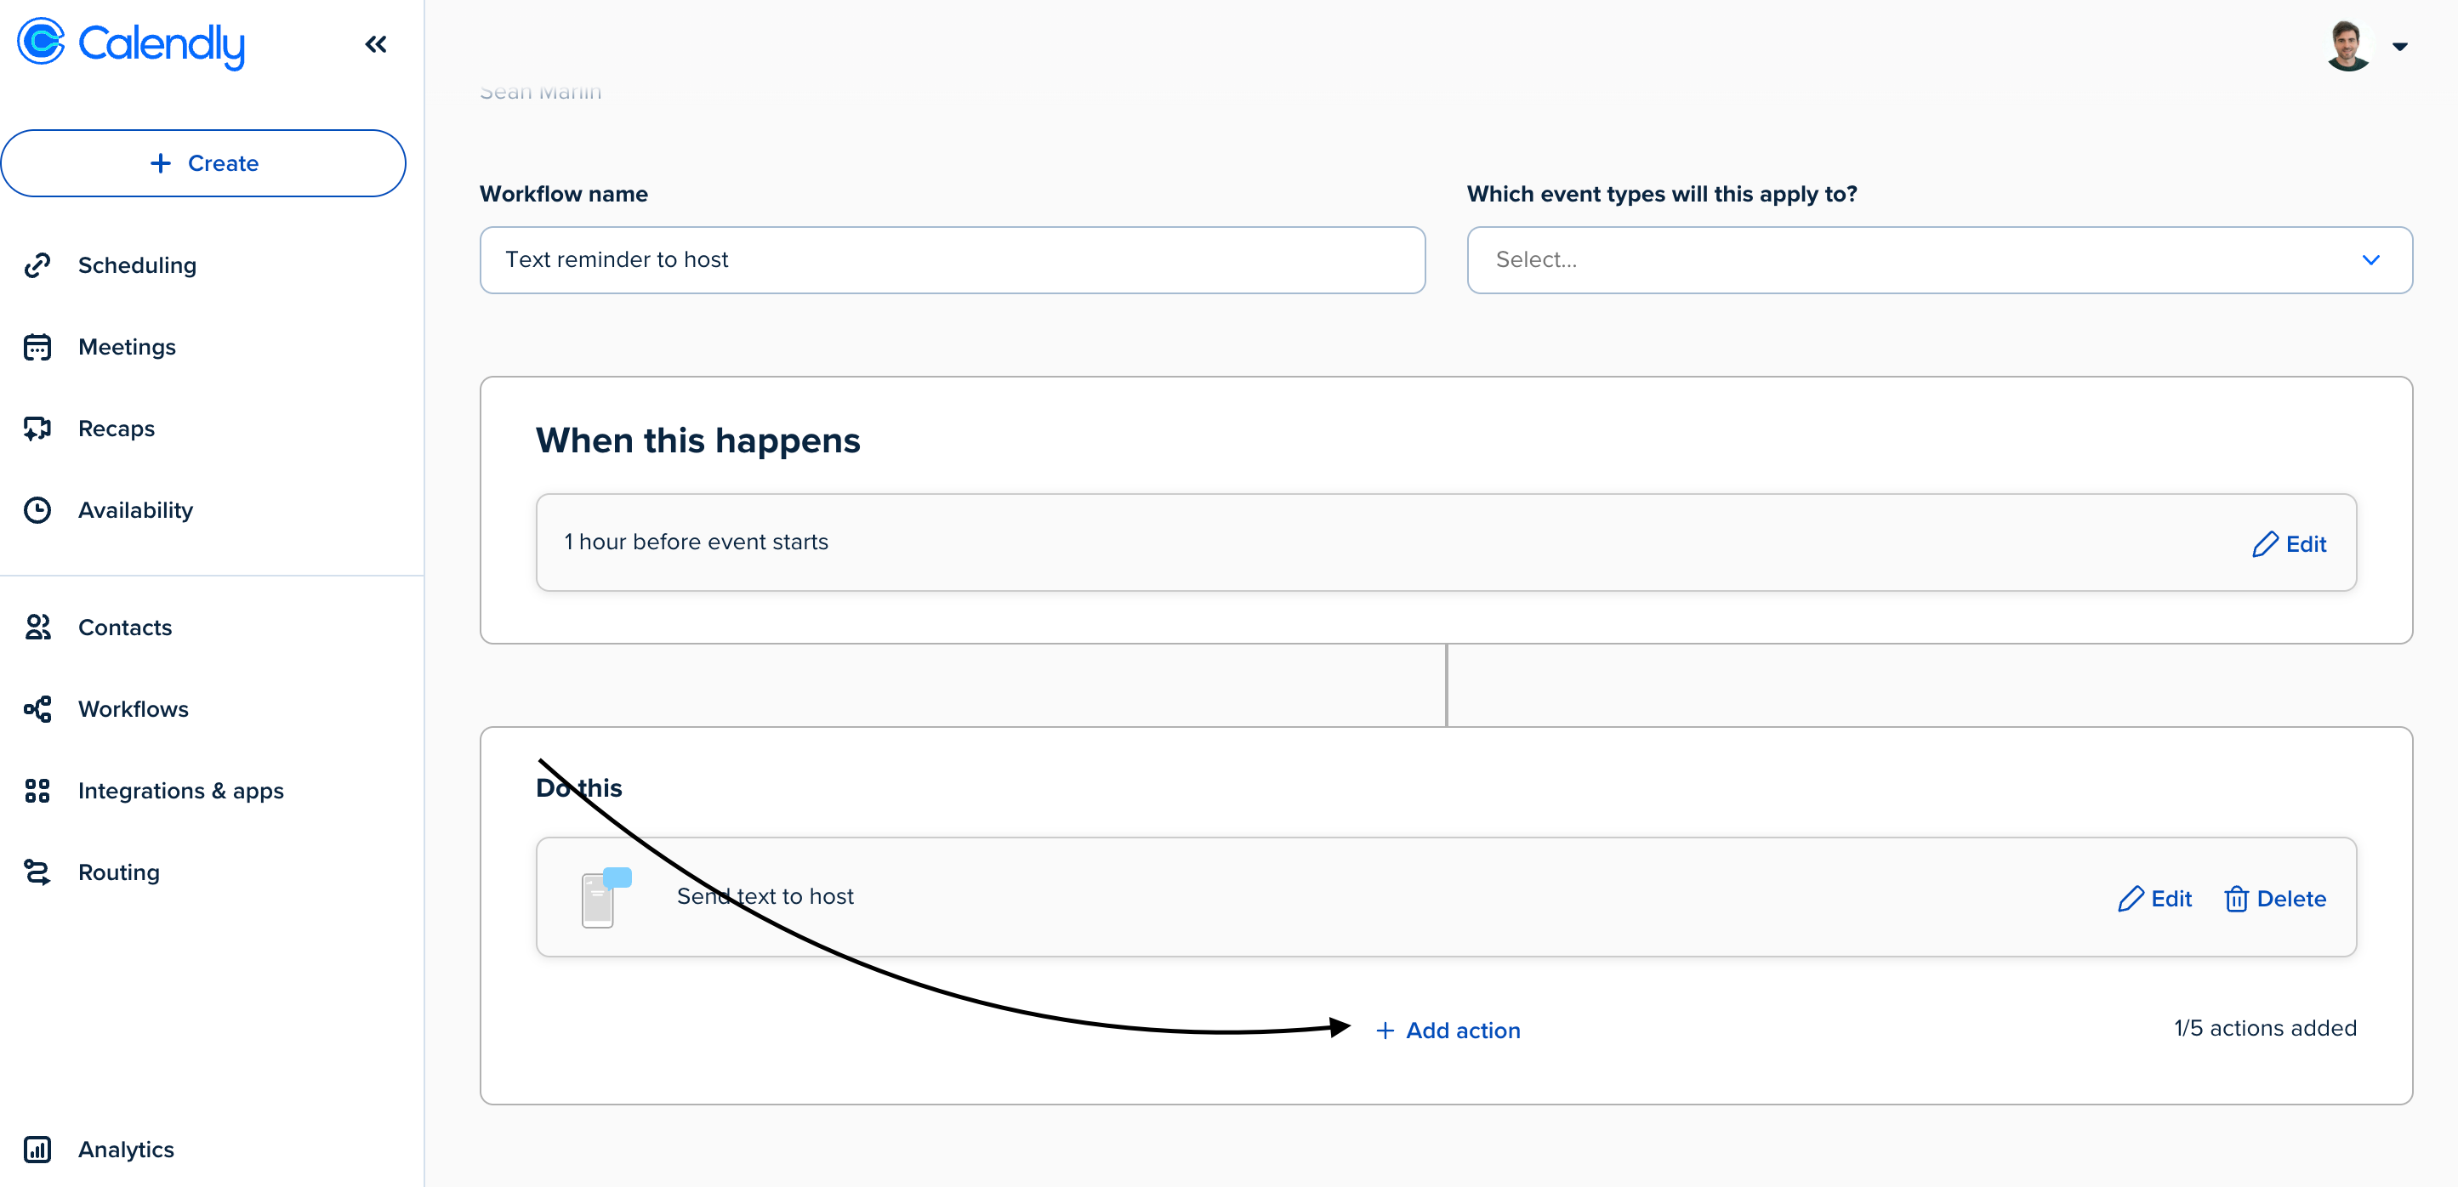Screen dimensions: 2458x1187
Task: Collapse the sidebar with double-chevron icon
Action: click(376, 44)
